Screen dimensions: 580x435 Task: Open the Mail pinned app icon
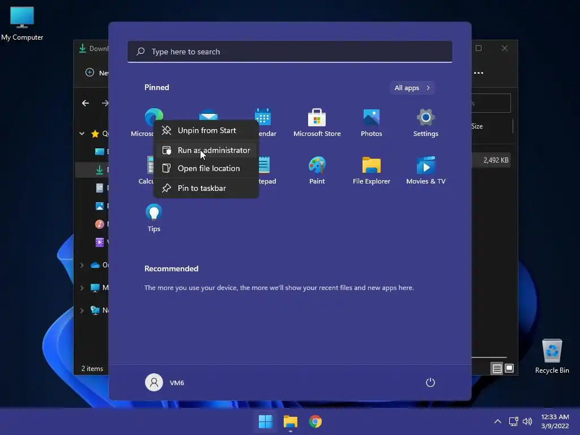pyautogui.click(x=208, y=114)
